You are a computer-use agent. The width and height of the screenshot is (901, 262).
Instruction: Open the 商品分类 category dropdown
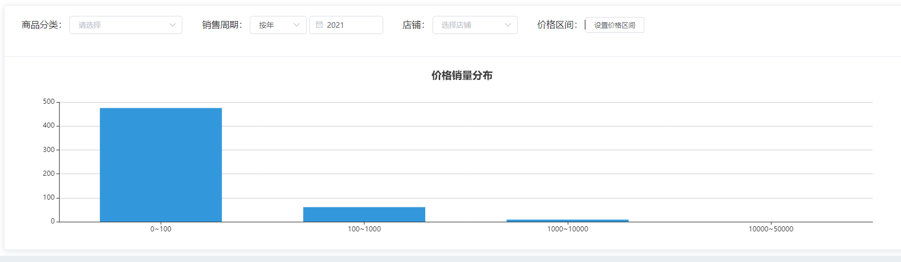coord(119,25)
